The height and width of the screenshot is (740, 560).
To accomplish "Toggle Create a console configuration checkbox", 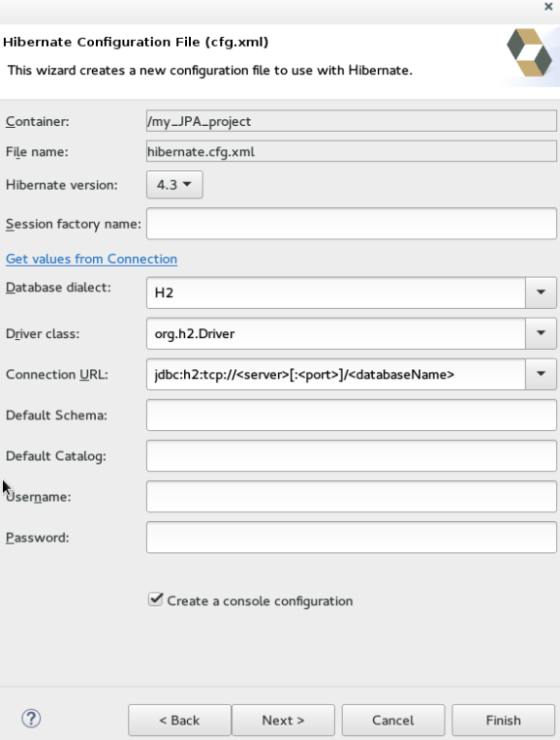I will point(155,600).
